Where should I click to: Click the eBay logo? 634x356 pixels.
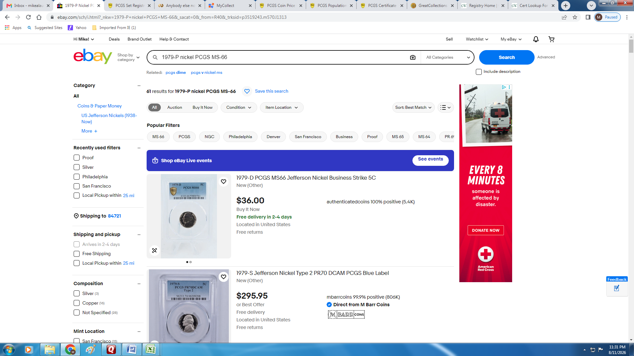[93, 56]
